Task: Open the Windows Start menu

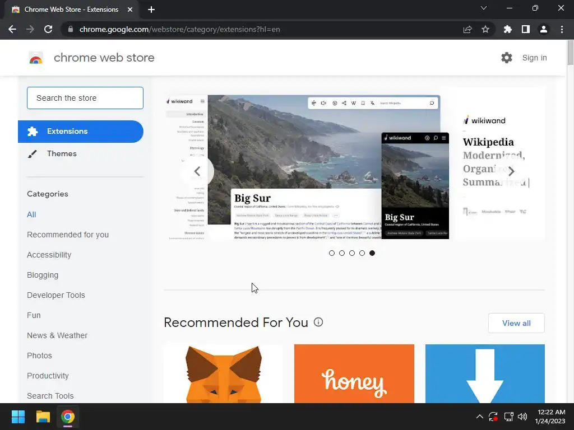Action: pyautogui.click(x=18, y=417)
